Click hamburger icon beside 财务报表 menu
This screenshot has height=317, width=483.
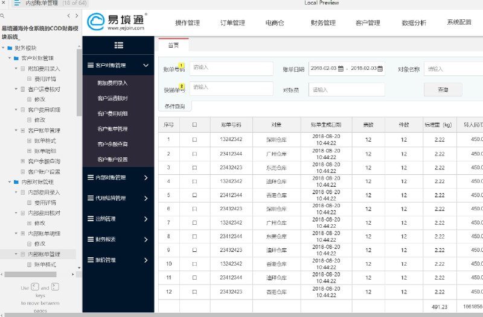point(91,239)
